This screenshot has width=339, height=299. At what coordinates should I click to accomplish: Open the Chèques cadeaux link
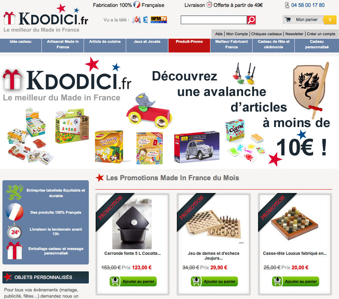coord(266,34)
